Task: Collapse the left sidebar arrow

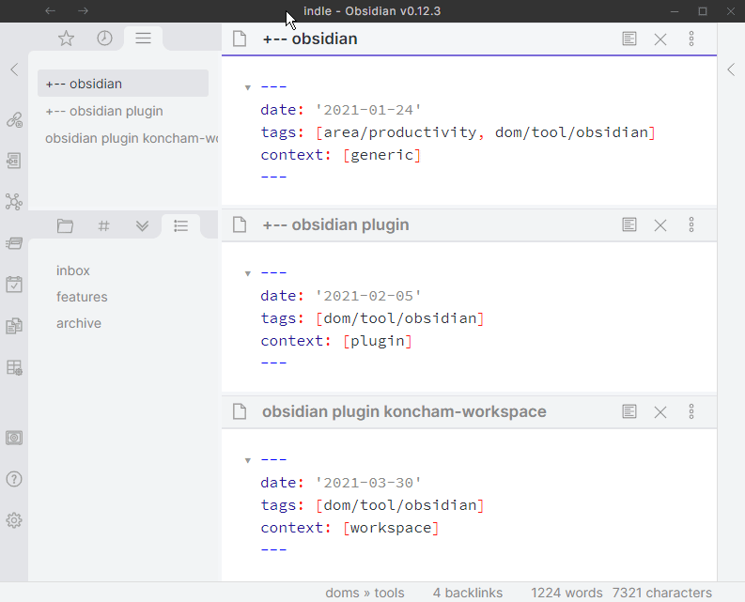Action: [14, 69]
